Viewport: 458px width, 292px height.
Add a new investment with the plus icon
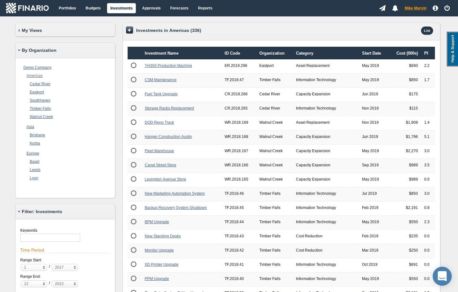pos(130,30)
